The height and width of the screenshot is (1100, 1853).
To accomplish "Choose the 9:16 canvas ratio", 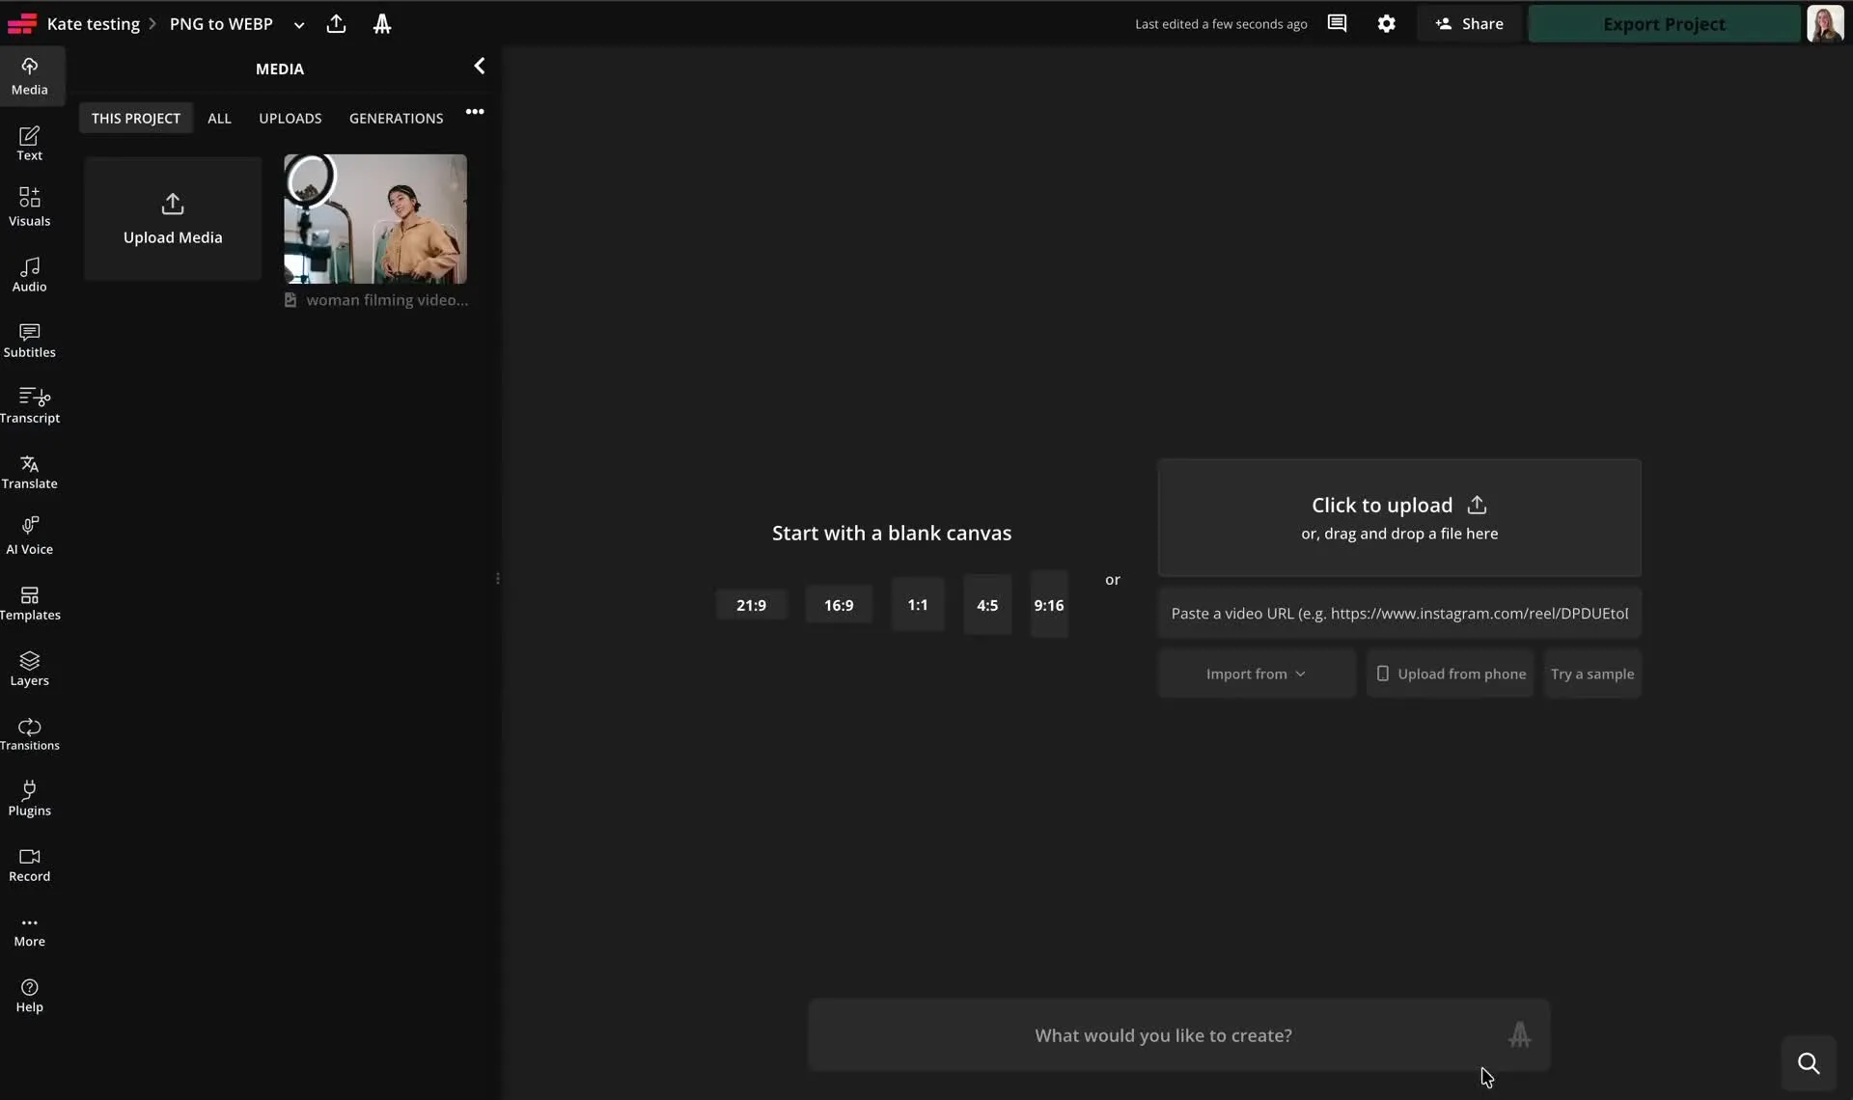I will (1048, 605).
